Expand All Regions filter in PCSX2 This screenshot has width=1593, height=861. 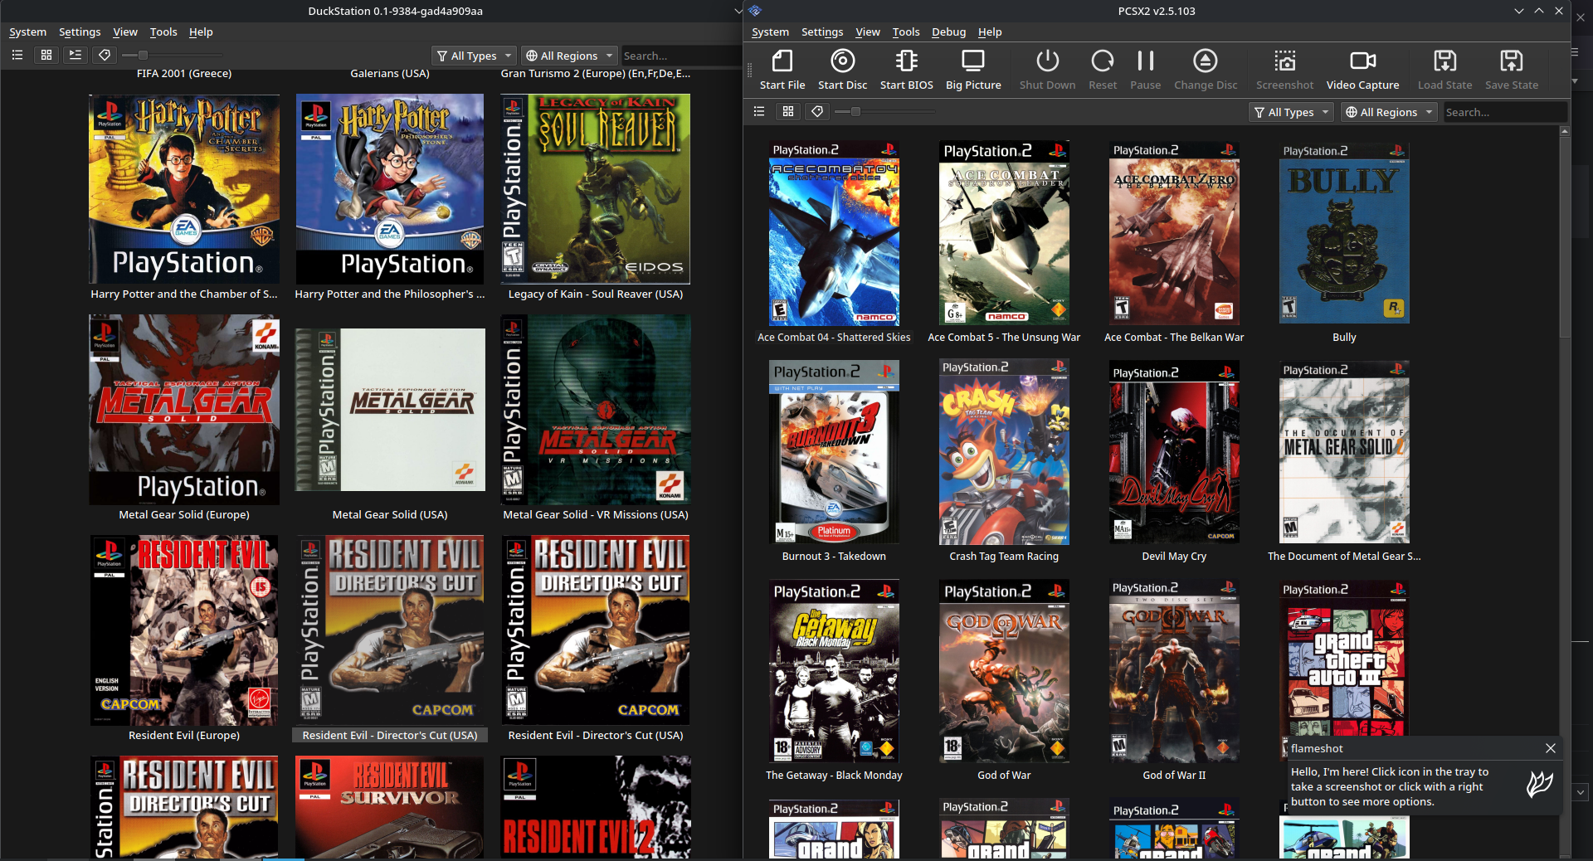[x=1389, y=112]
